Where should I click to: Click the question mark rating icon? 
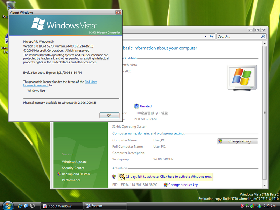tap(136, 106)
